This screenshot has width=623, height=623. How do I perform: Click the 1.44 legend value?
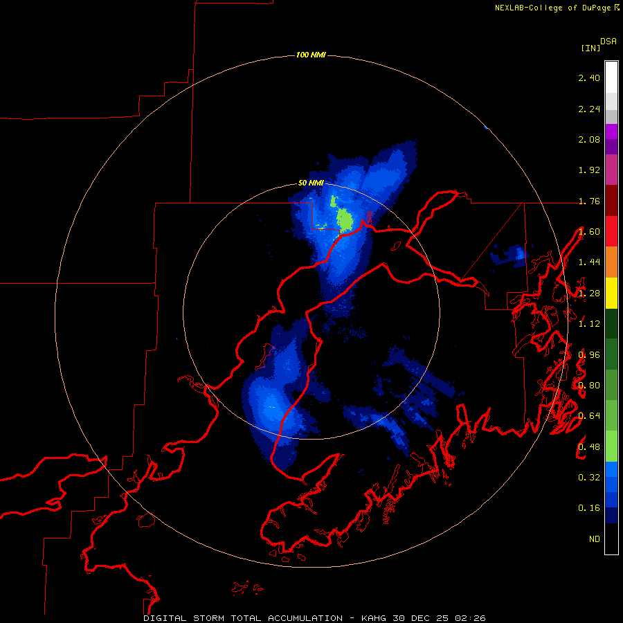point(589,262)
